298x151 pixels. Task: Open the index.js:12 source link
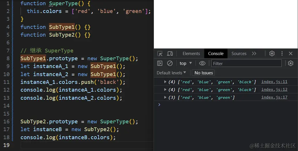coord(274,90)
